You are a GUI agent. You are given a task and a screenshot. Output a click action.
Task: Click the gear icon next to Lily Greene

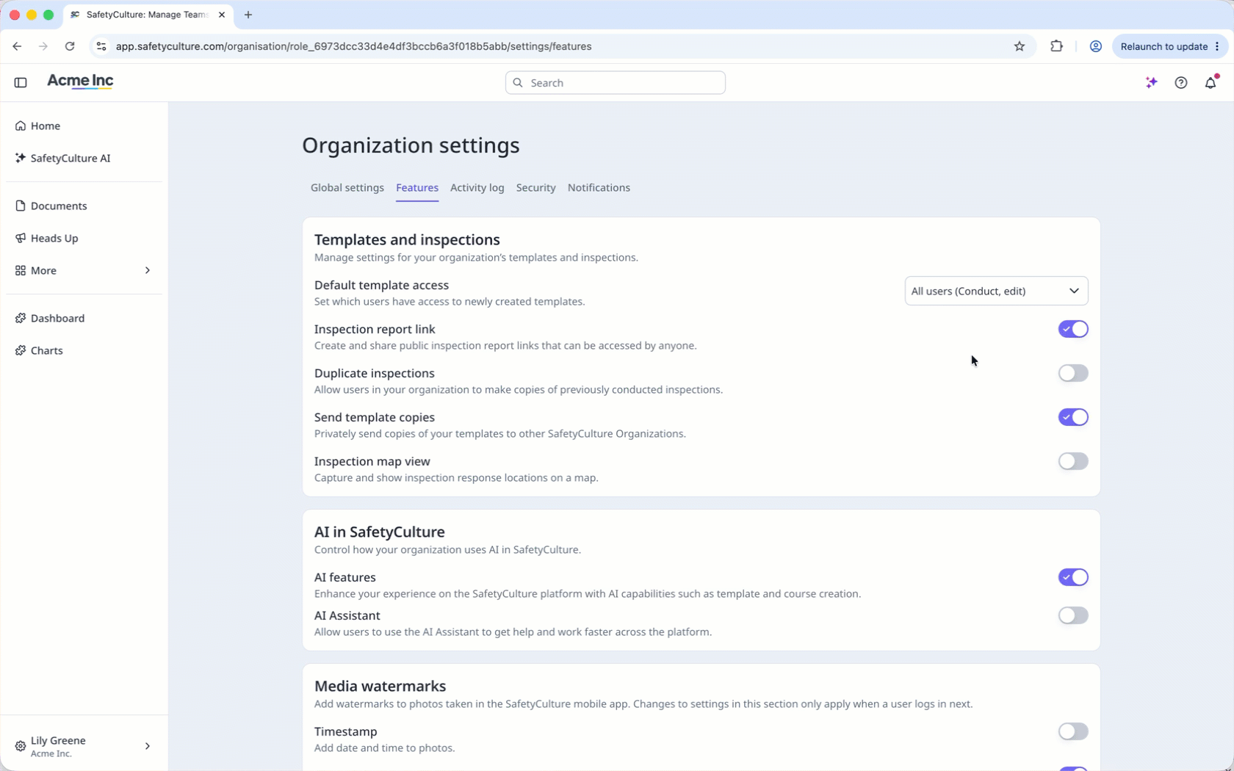coord(21,746)
